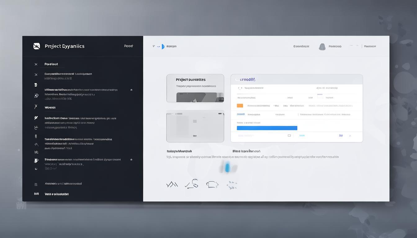Image resolution: width=417 pixels, height=238 pixels.
Task: Click the Project Dyaniics logo icon
Action: point(37,46)
